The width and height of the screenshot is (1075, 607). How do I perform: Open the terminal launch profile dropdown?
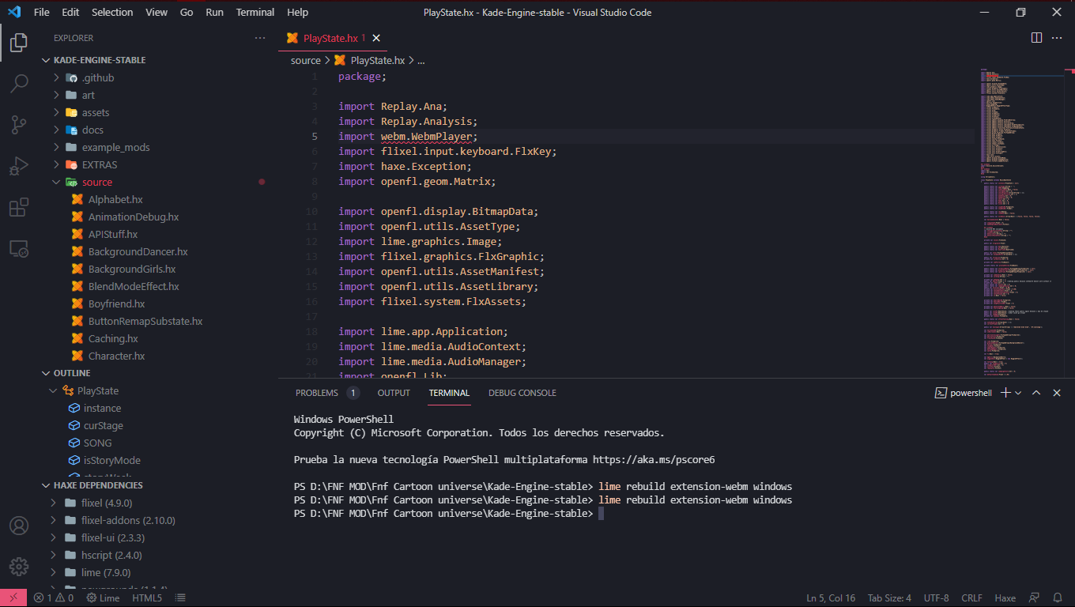point(1018,393)
